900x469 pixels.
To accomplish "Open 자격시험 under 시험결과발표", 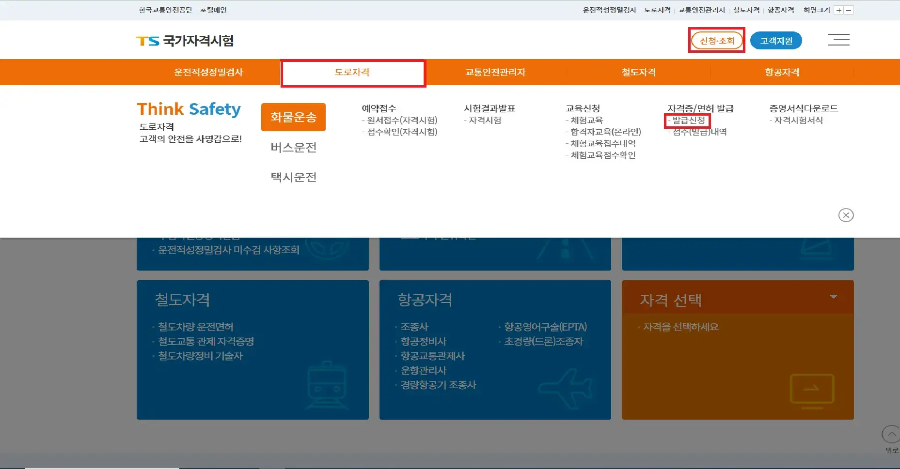I will click(x=485, y=120).
